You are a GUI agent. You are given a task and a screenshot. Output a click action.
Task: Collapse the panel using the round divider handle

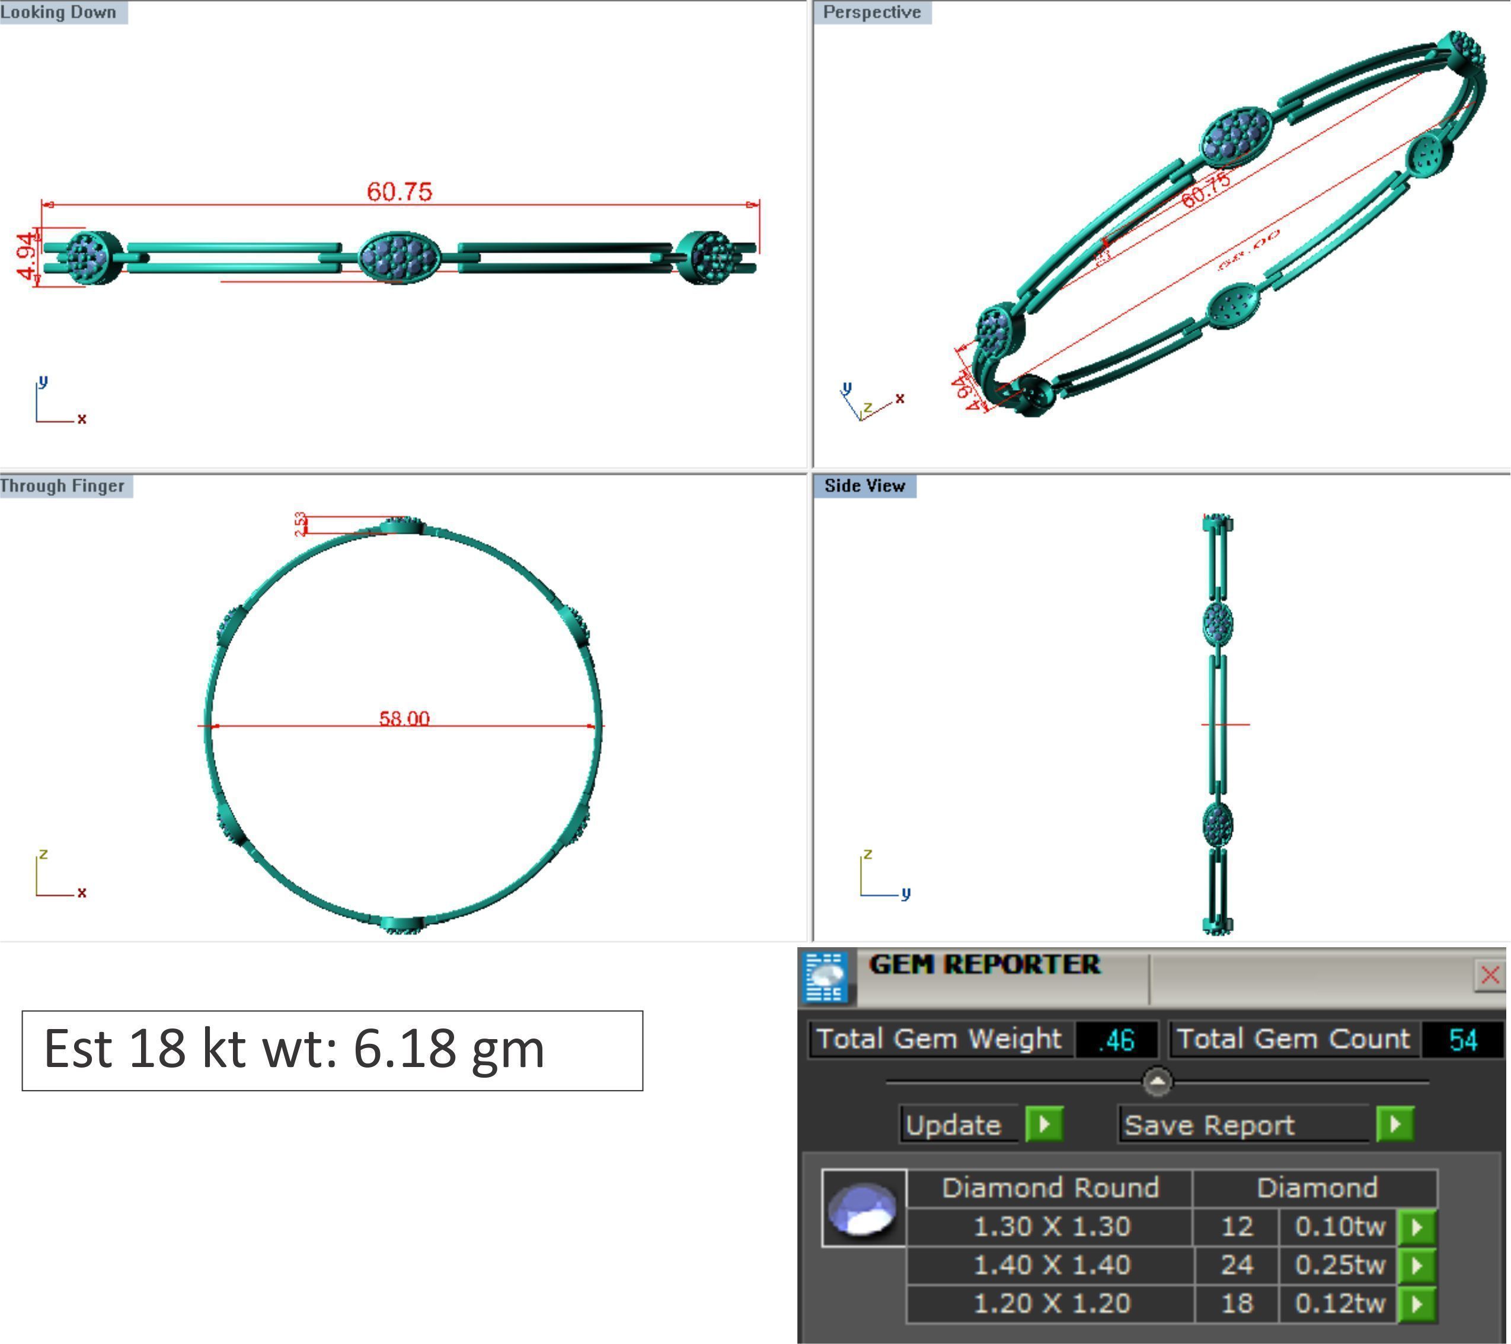point(1157,1082)
